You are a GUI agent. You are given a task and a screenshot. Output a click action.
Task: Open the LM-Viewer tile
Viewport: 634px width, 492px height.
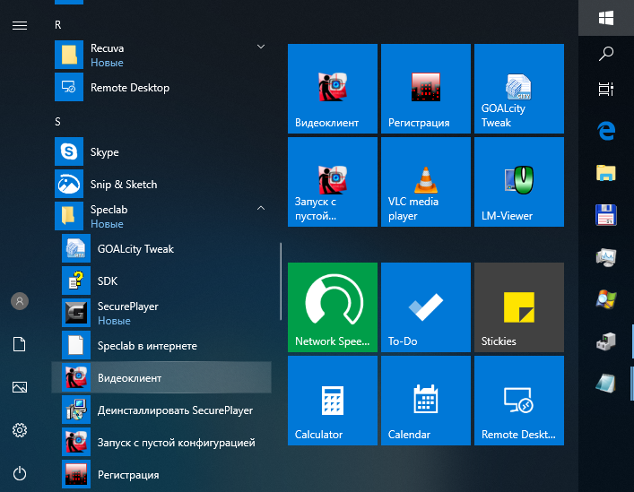click(519, 182)
